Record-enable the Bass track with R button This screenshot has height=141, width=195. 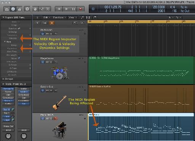click(x=56, y=90)
